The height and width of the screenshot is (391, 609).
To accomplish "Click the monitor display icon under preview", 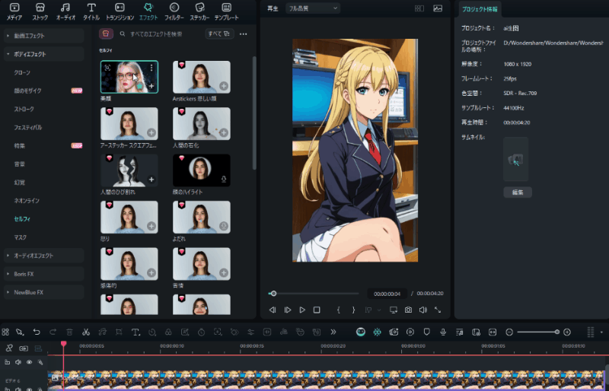I will click(x=394, y=310).
